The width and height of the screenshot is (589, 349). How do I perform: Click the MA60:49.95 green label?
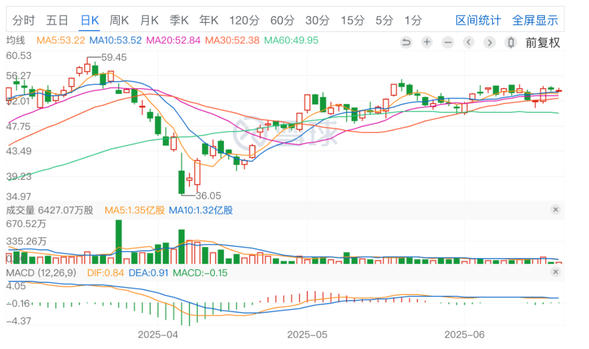coord(291,40)
